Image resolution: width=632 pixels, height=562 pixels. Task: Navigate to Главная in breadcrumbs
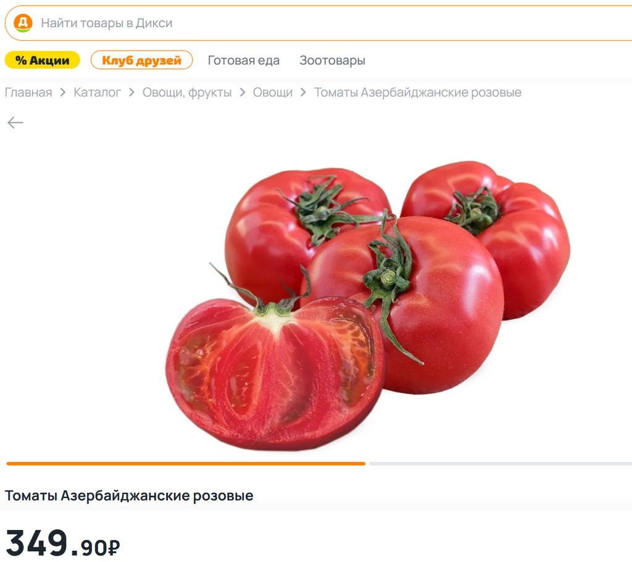click(x=28, y=92)
